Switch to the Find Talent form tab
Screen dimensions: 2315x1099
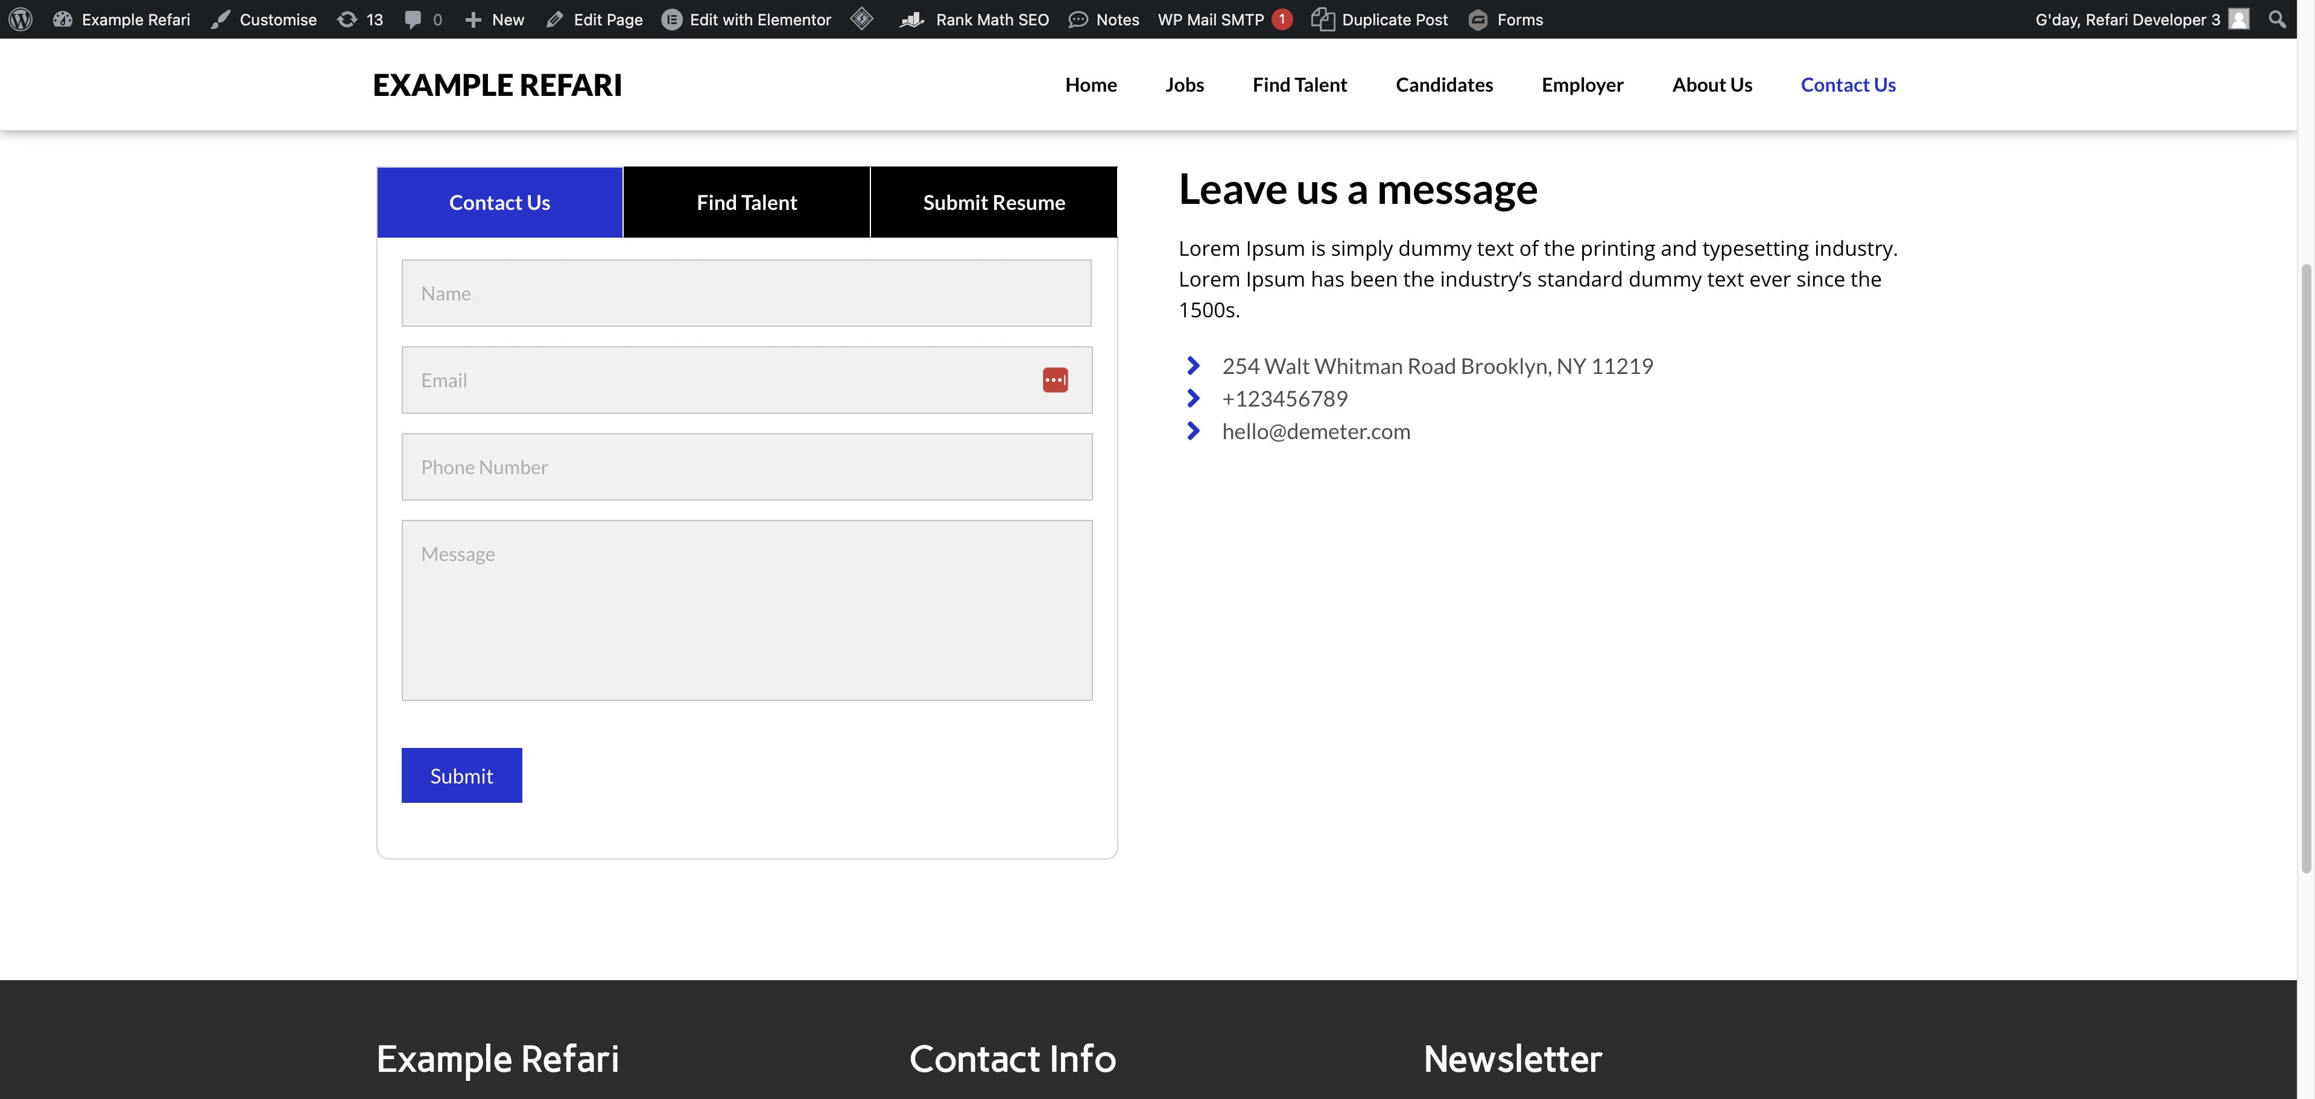[747, 202]
